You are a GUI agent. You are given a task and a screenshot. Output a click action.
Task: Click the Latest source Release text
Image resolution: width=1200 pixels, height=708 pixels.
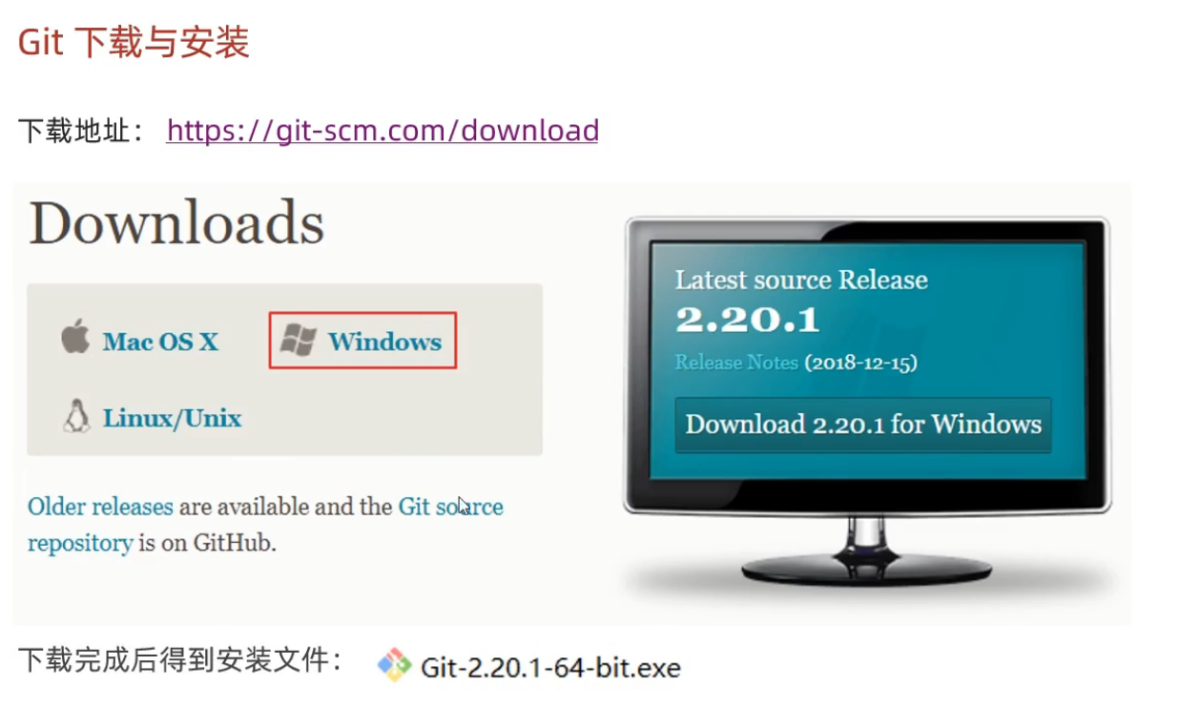801,280
